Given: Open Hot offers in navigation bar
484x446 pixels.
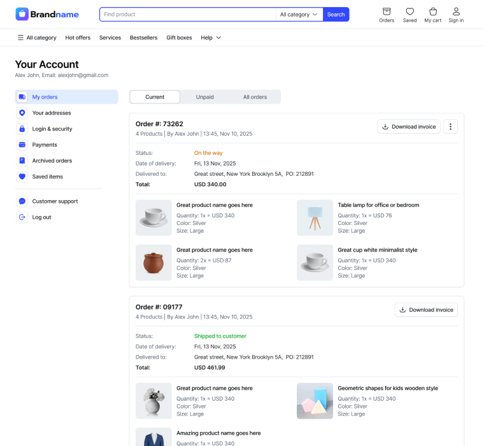Looking at the screenshot, I should (x=78, y=38).
